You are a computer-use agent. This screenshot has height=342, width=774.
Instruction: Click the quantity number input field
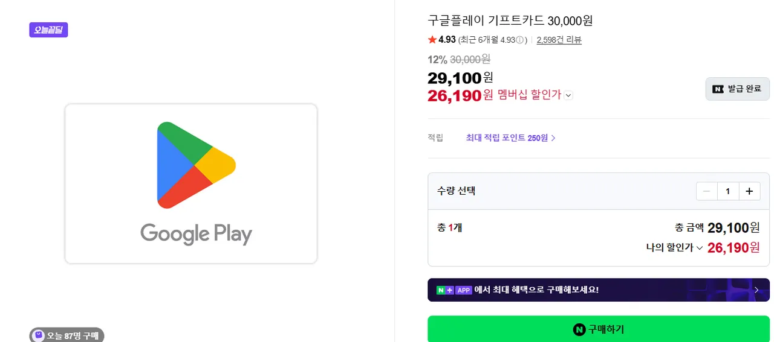[727, 191]
